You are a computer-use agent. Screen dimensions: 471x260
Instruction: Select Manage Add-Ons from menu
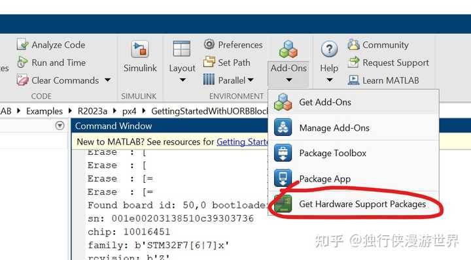[353, 128]
